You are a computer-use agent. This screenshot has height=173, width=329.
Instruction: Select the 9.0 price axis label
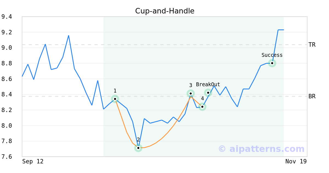(x=7, y=48)
